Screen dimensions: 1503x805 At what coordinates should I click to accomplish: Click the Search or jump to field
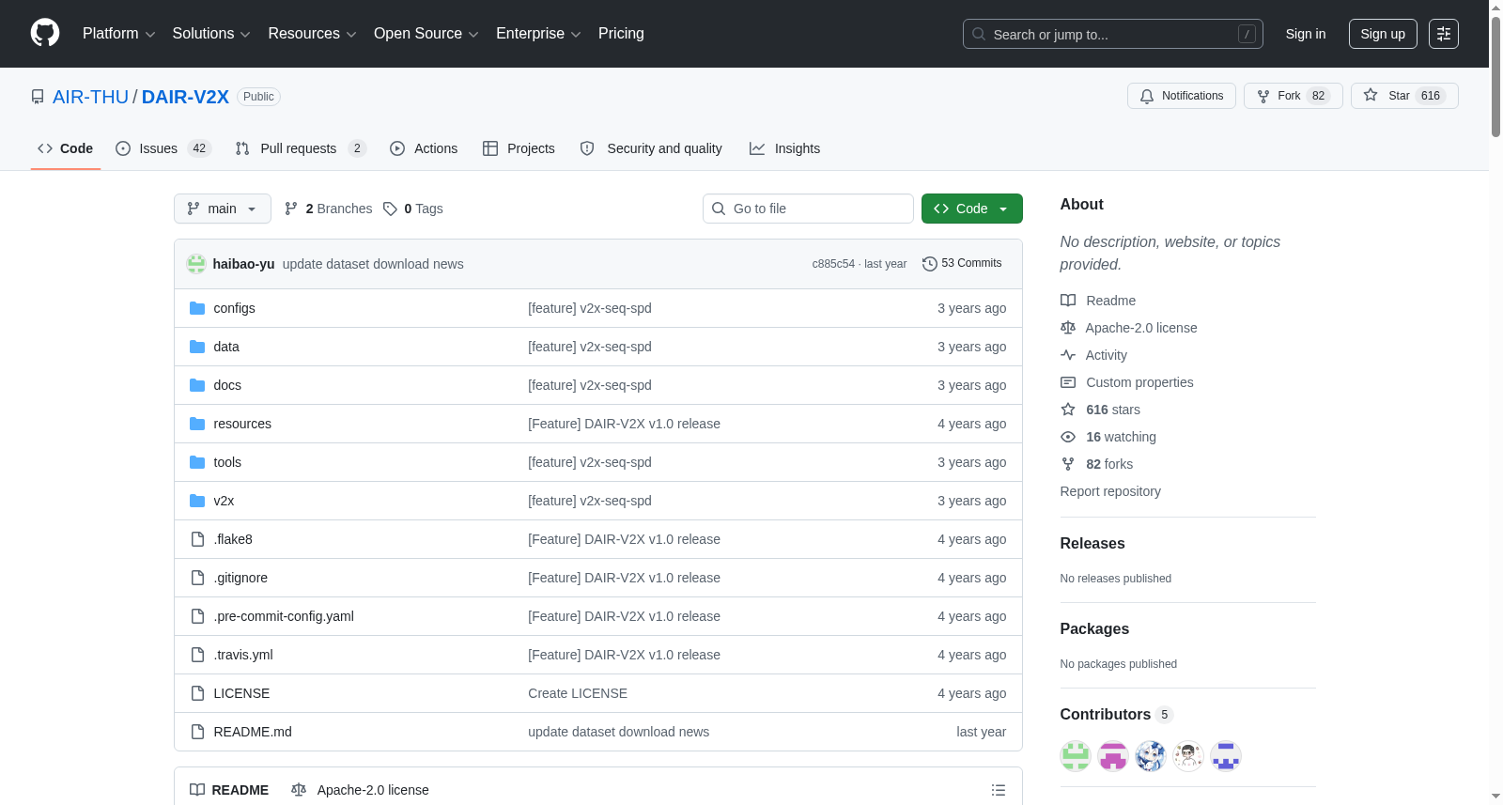1113,34
